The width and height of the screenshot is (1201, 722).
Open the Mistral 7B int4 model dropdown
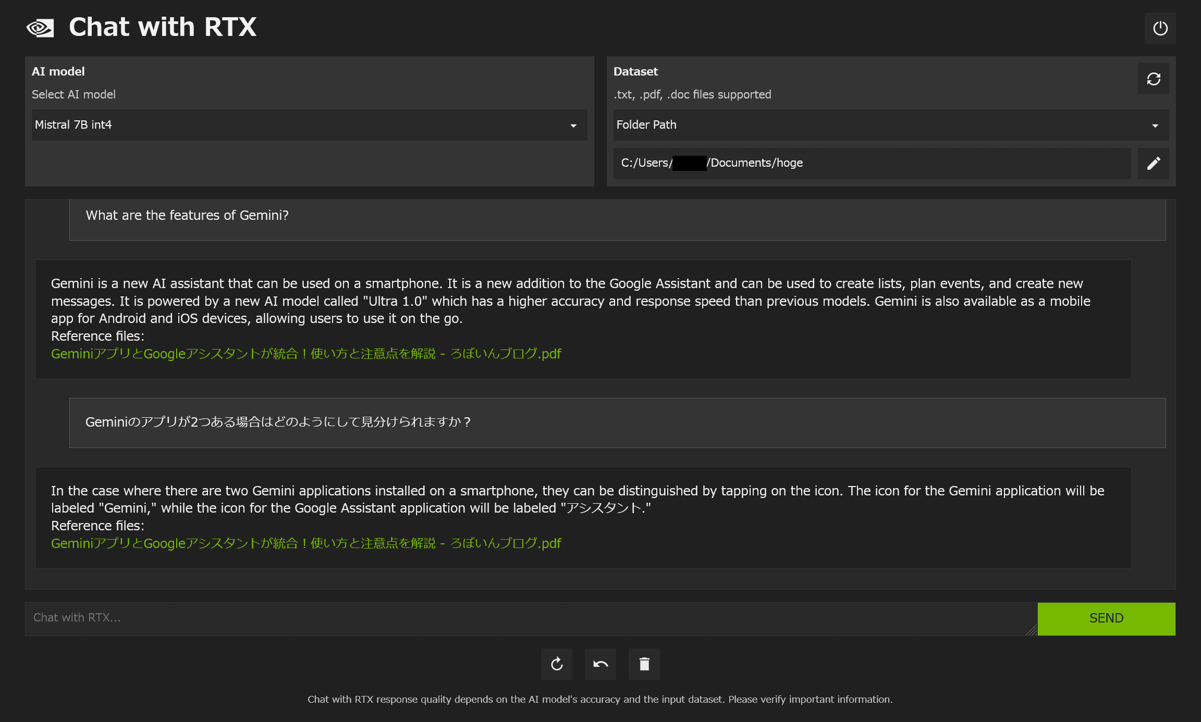(x=309, y=125)
